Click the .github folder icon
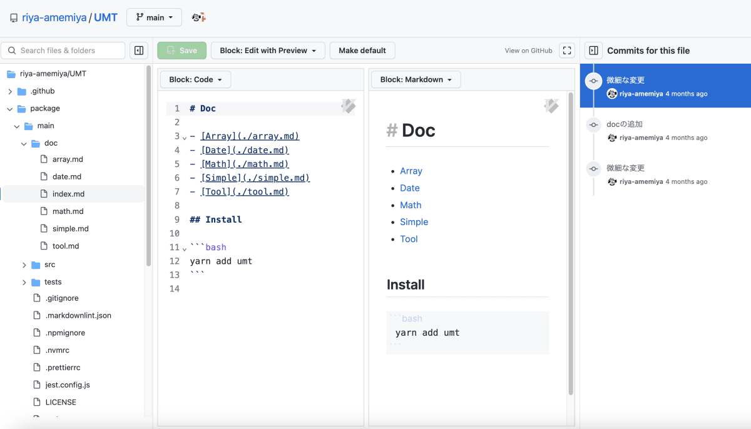This screenshot has width=751, height=429. 22,91
